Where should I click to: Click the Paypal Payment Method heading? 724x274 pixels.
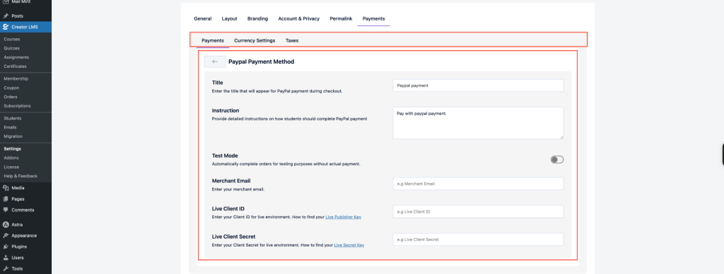(262, 61)
